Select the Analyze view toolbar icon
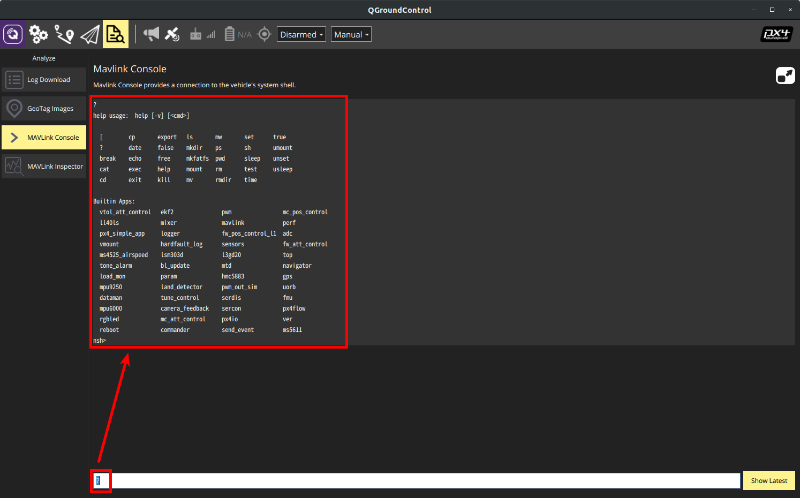The image size is (800, 498). 116,34
